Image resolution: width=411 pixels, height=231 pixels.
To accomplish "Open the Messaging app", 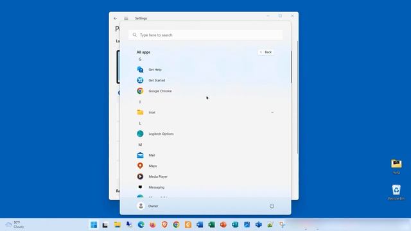I will point(205,187).
